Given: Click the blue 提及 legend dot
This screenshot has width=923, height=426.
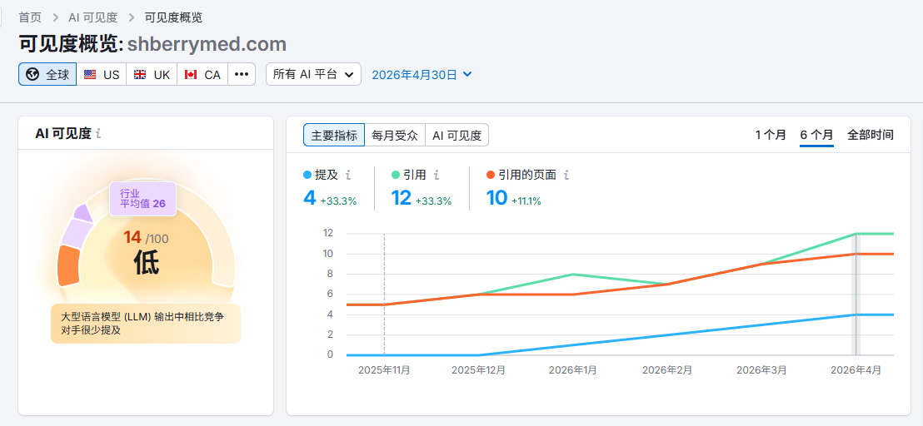Looking at the screenshot, I should [x=307, y=175].
